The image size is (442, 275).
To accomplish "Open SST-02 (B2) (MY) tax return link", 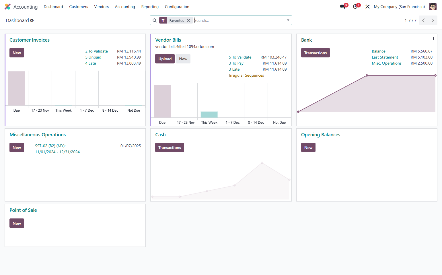I will pos(57,149).
